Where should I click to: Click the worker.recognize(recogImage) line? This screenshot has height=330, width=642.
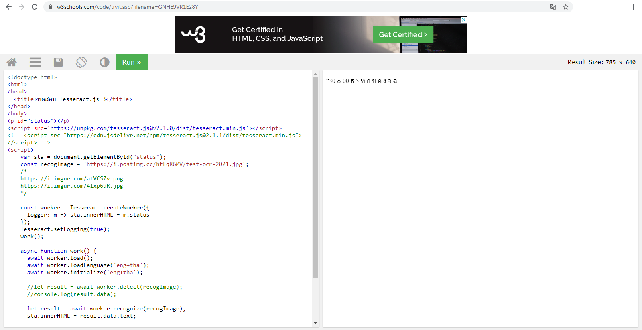pyautogui.click(x=106, y=308)
